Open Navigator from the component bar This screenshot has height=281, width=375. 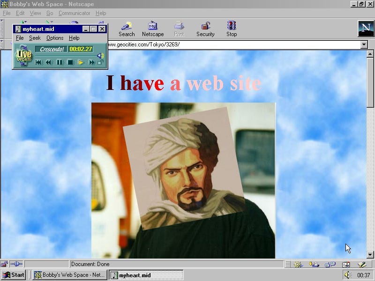click(298, 264)
